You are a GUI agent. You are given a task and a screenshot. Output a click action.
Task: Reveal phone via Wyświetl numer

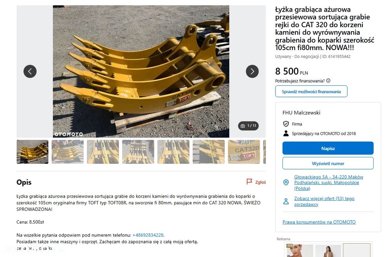click(x=328, y=163)
